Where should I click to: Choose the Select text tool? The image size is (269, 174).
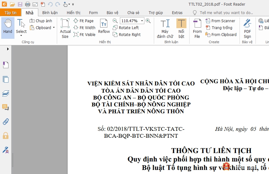[21, 26]
